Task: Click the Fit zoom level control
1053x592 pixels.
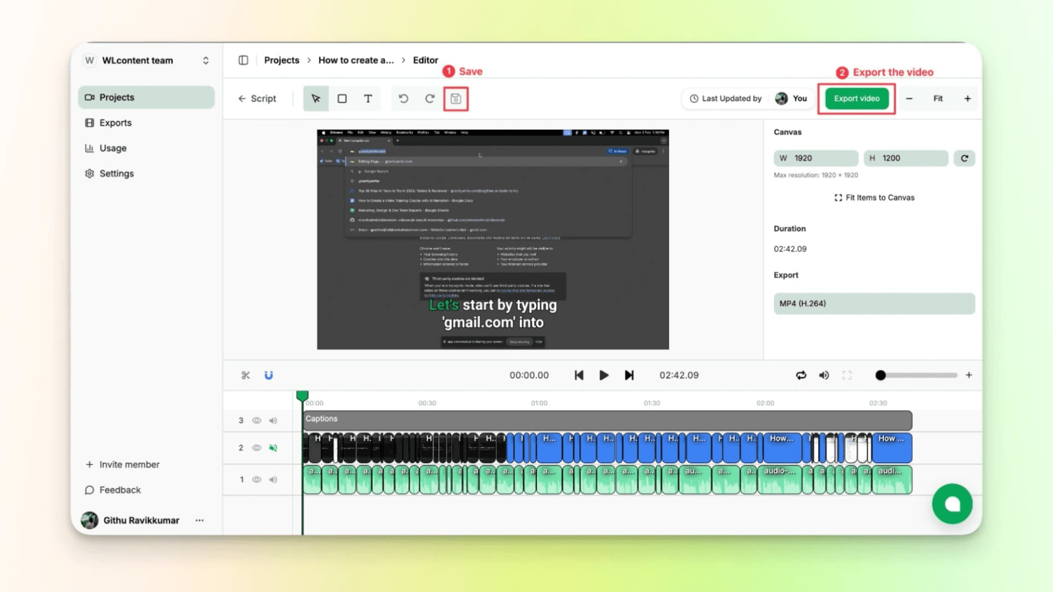Action: click(x=938, y=99)
